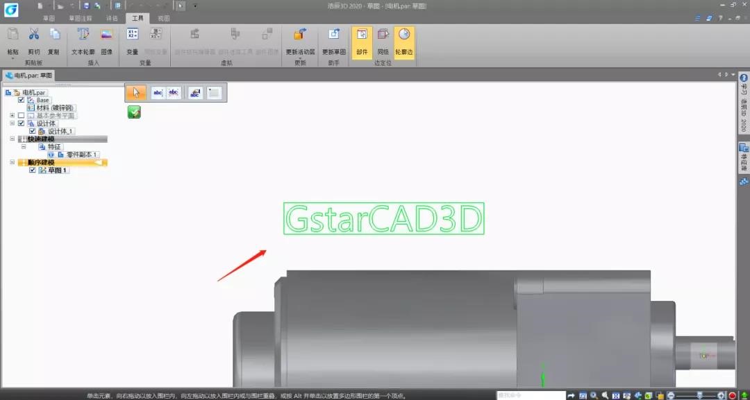750x400 pixels.
Task: Select the 工具 ribbon tab
Action: click(x=137, y=19)
